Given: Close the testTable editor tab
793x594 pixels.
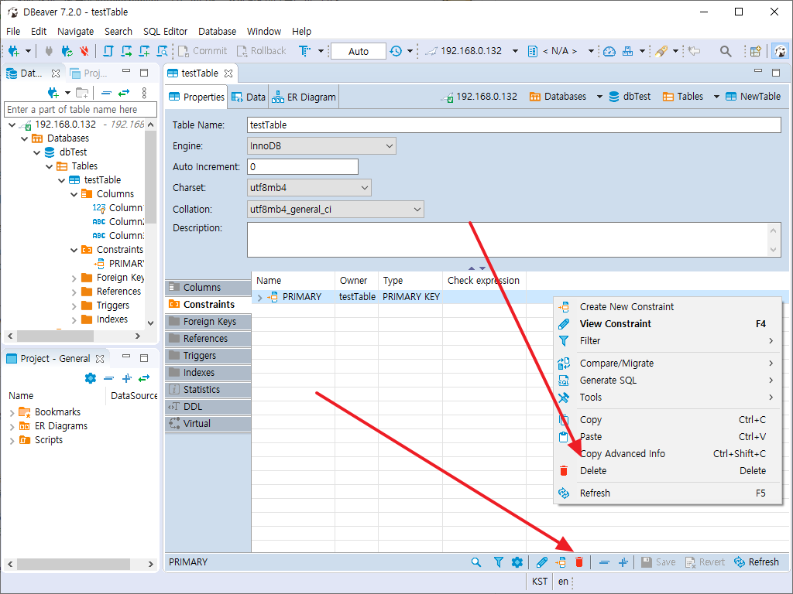Looking at the screenshot, I should click(228, 73).
